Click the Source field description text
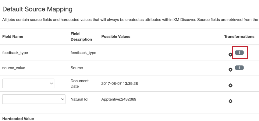This screenshot has height=121, width=259. click(77, 68)
